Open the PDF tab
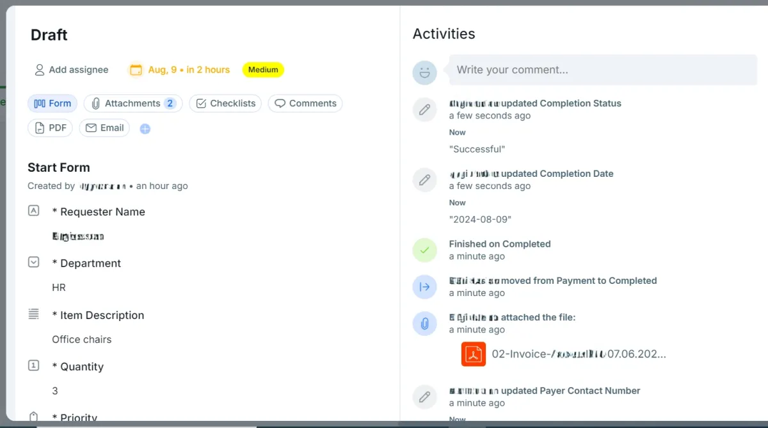Screen dimensions: 768x428 50,128
